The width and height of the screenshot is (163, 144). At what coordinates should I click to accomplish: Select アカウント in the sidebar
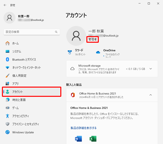pos(32,92)
